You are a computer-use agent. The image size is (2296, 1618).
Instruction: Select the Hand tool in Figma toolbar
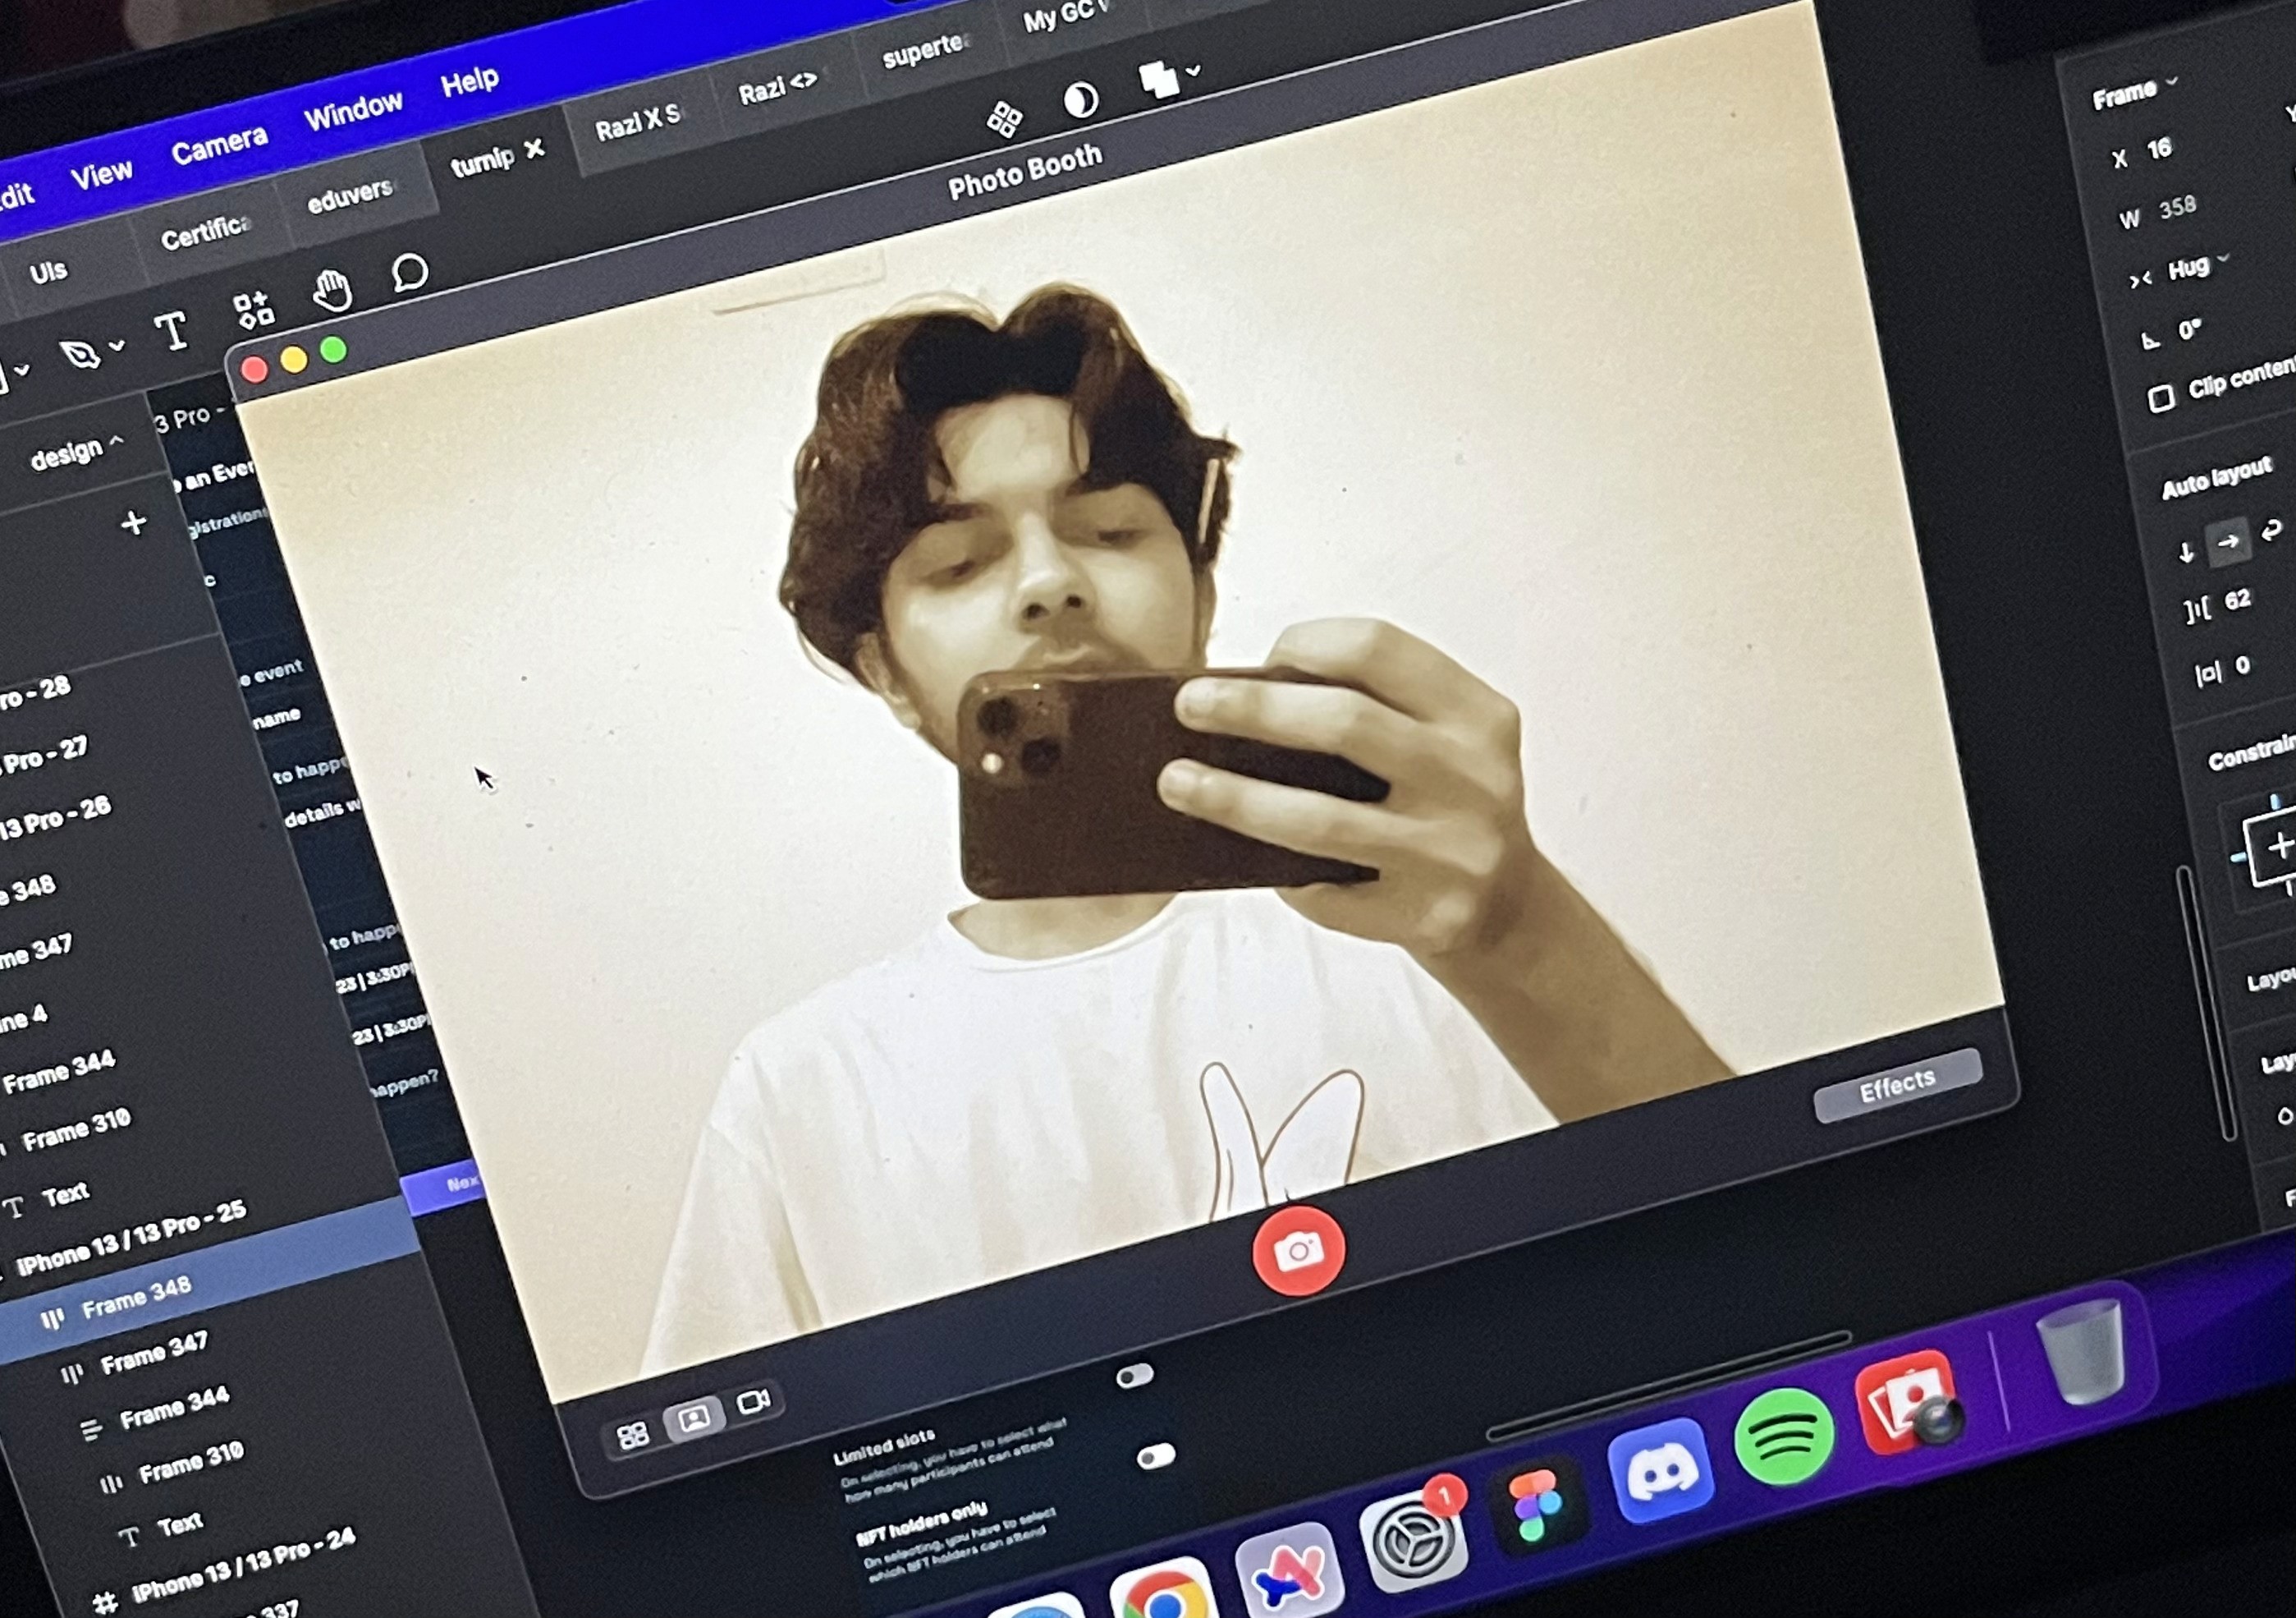pos(332,292)
